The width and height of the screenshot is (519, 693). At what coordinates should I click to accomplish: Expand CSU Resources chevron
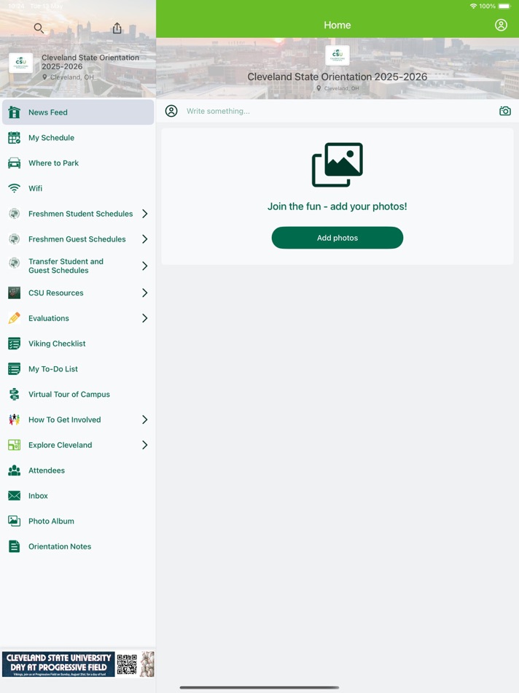pos(145,293)
